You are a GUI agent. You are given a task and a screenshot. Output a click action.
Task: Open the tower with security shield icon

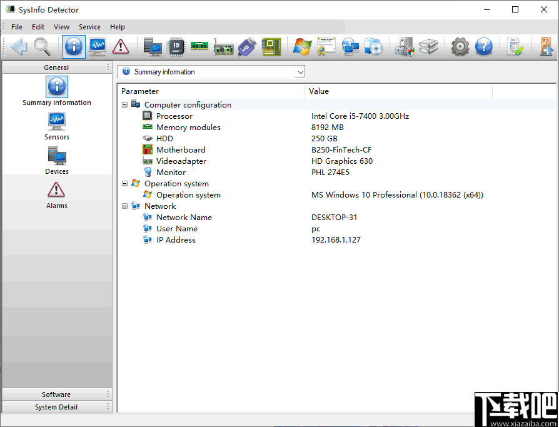[x=405, y=47]
